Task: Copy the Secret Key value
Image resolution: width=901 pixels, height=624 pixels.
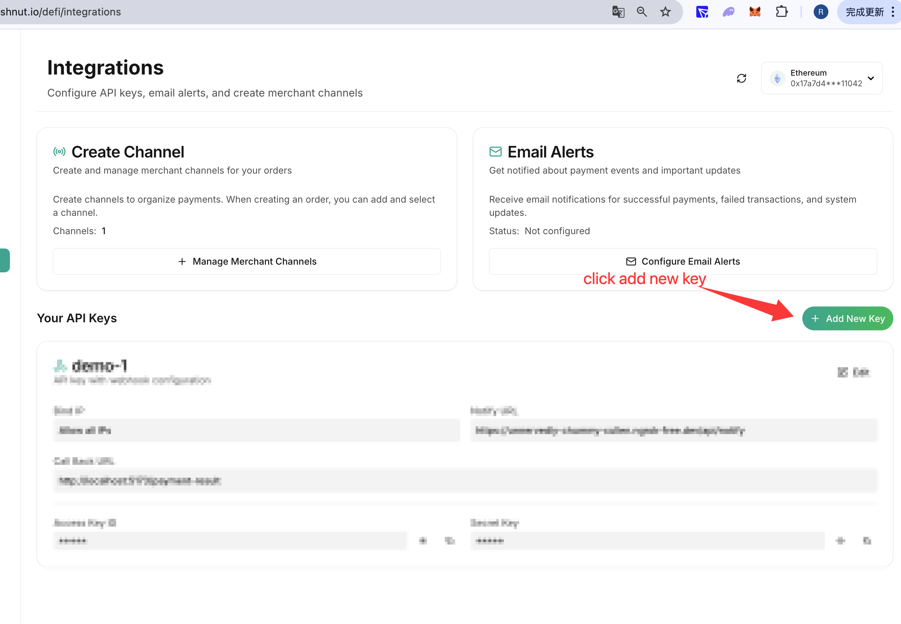Action: pyautogui.click(x=867, y=541)
